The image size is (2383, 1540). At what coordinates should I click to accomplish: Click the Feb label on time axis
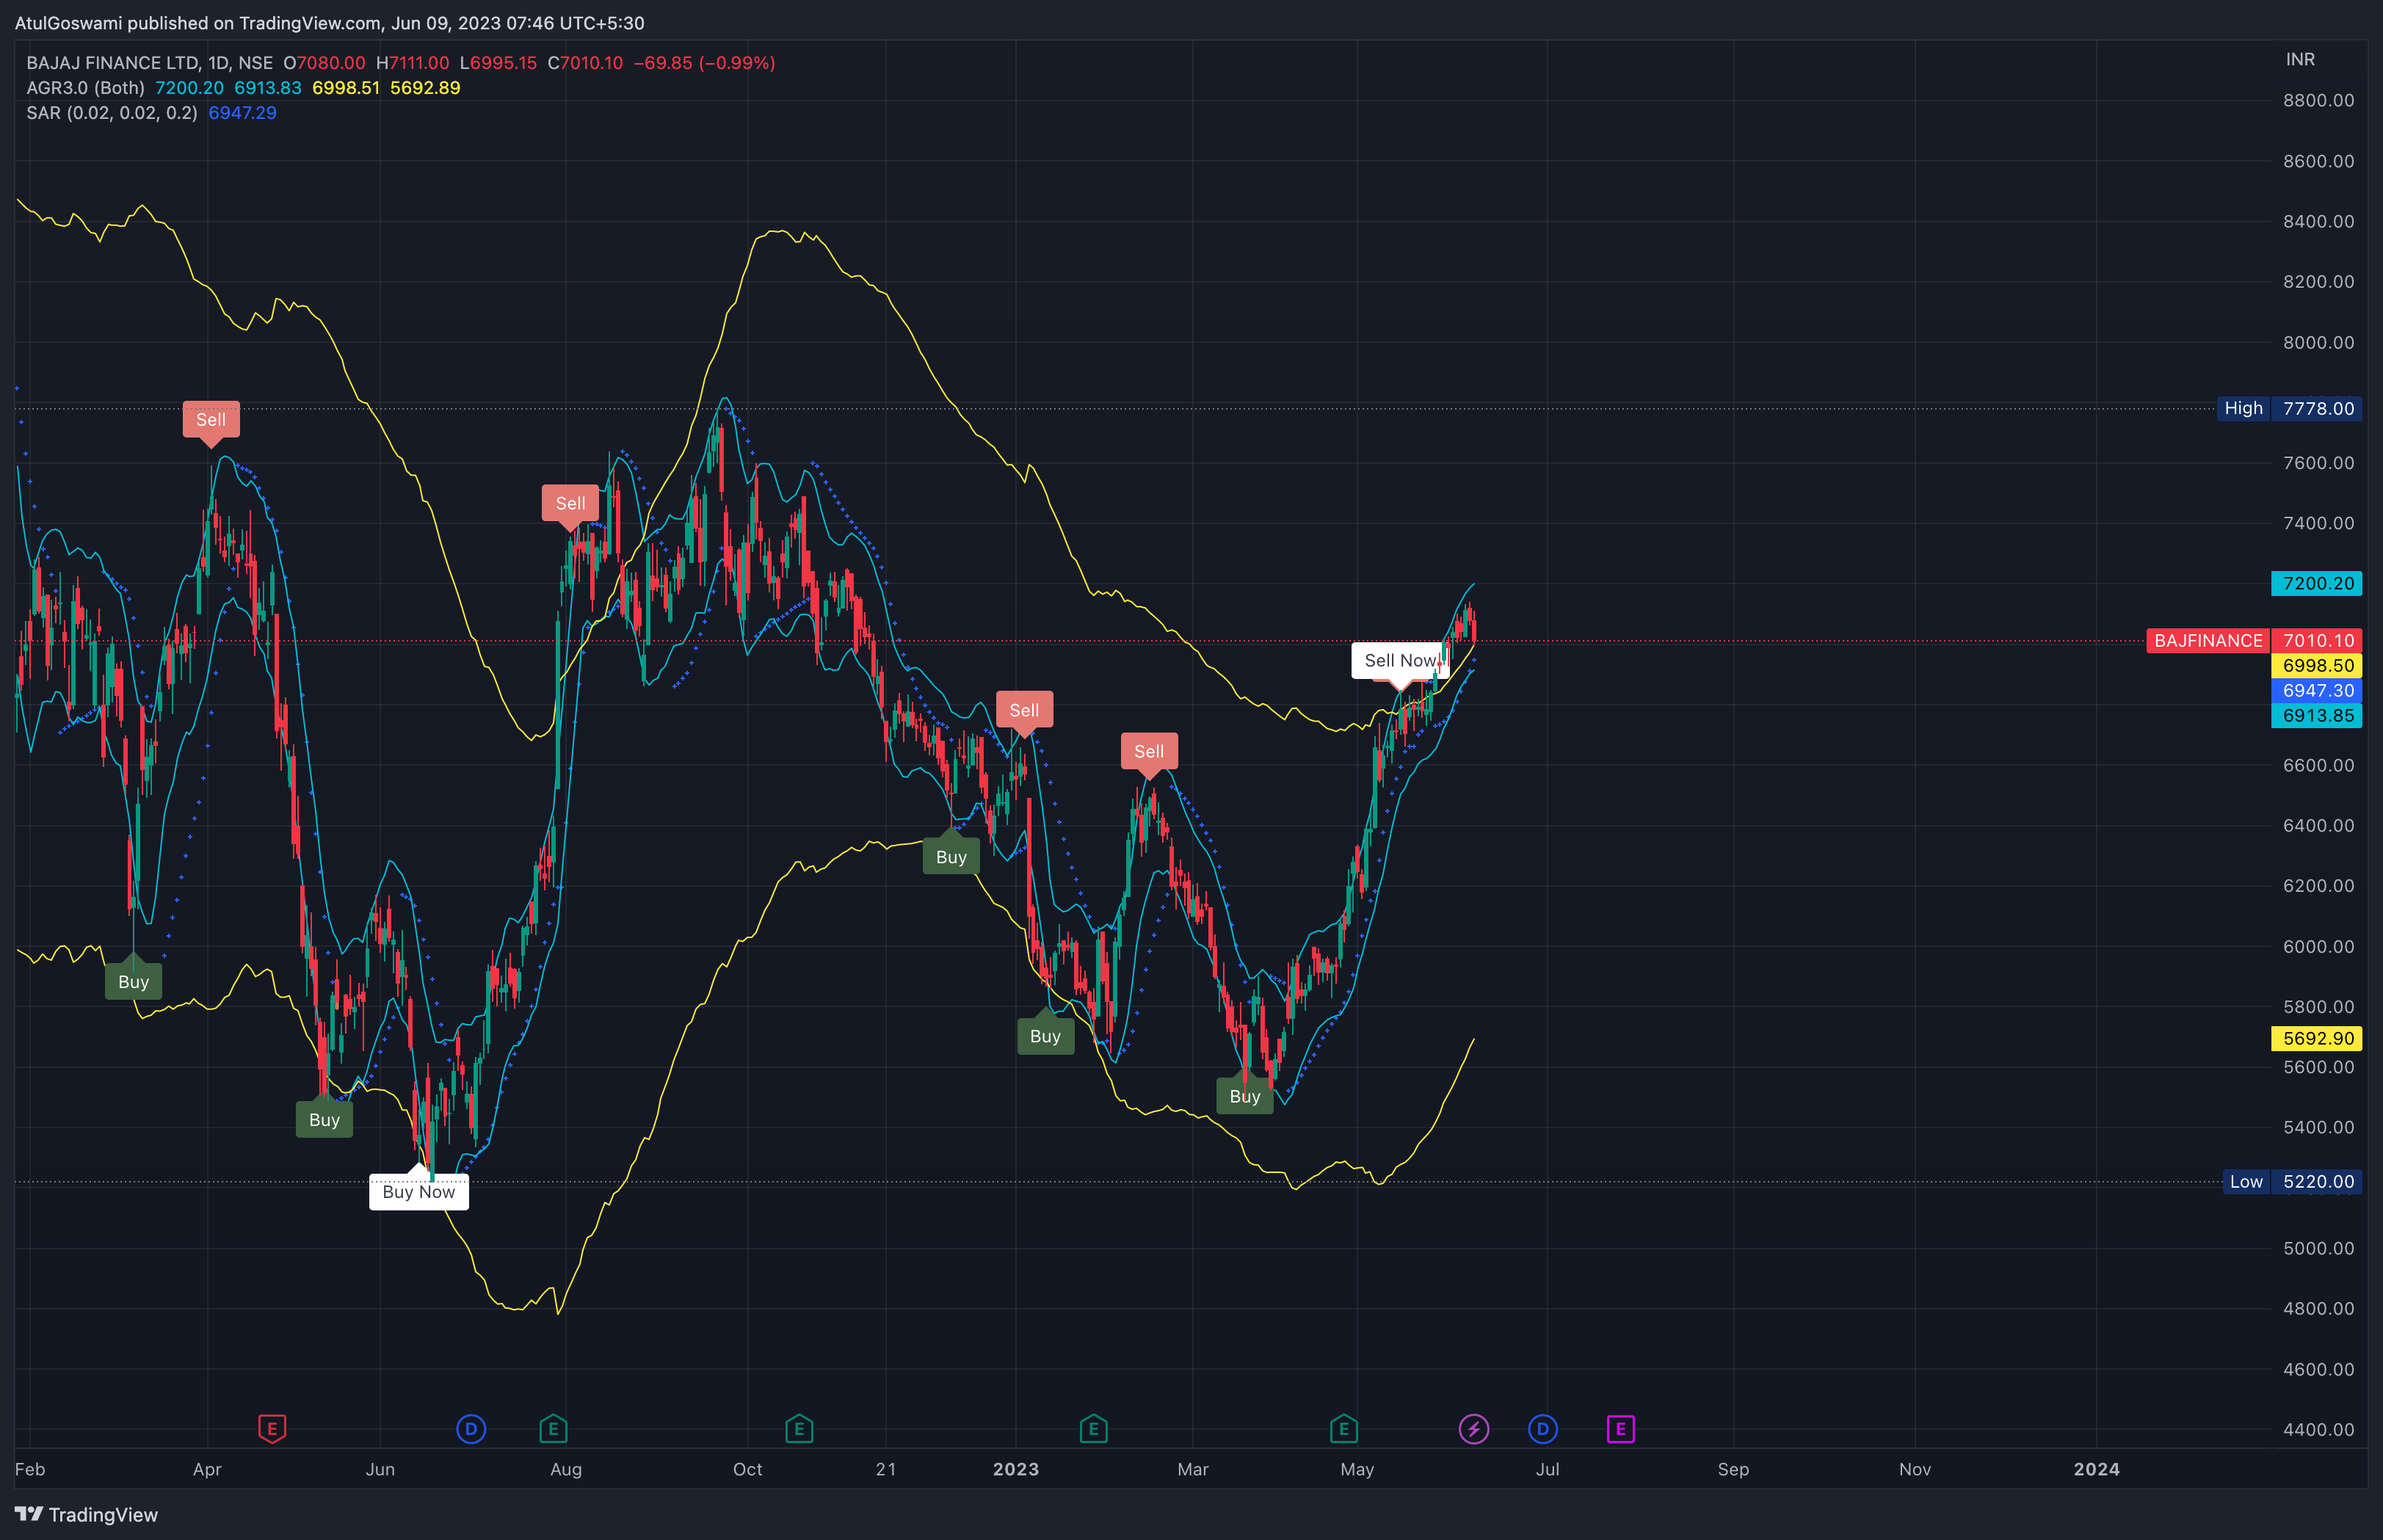point(30,1470)
